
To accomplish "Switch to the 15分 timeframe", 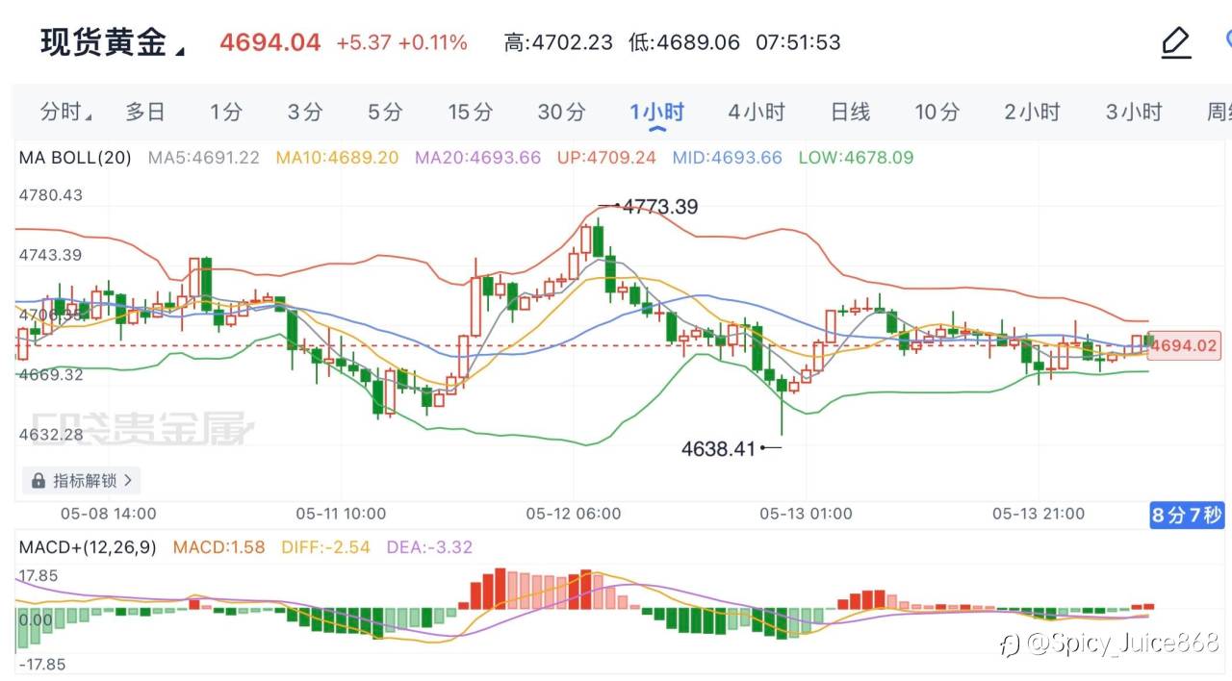I will (x=470, y=113).
